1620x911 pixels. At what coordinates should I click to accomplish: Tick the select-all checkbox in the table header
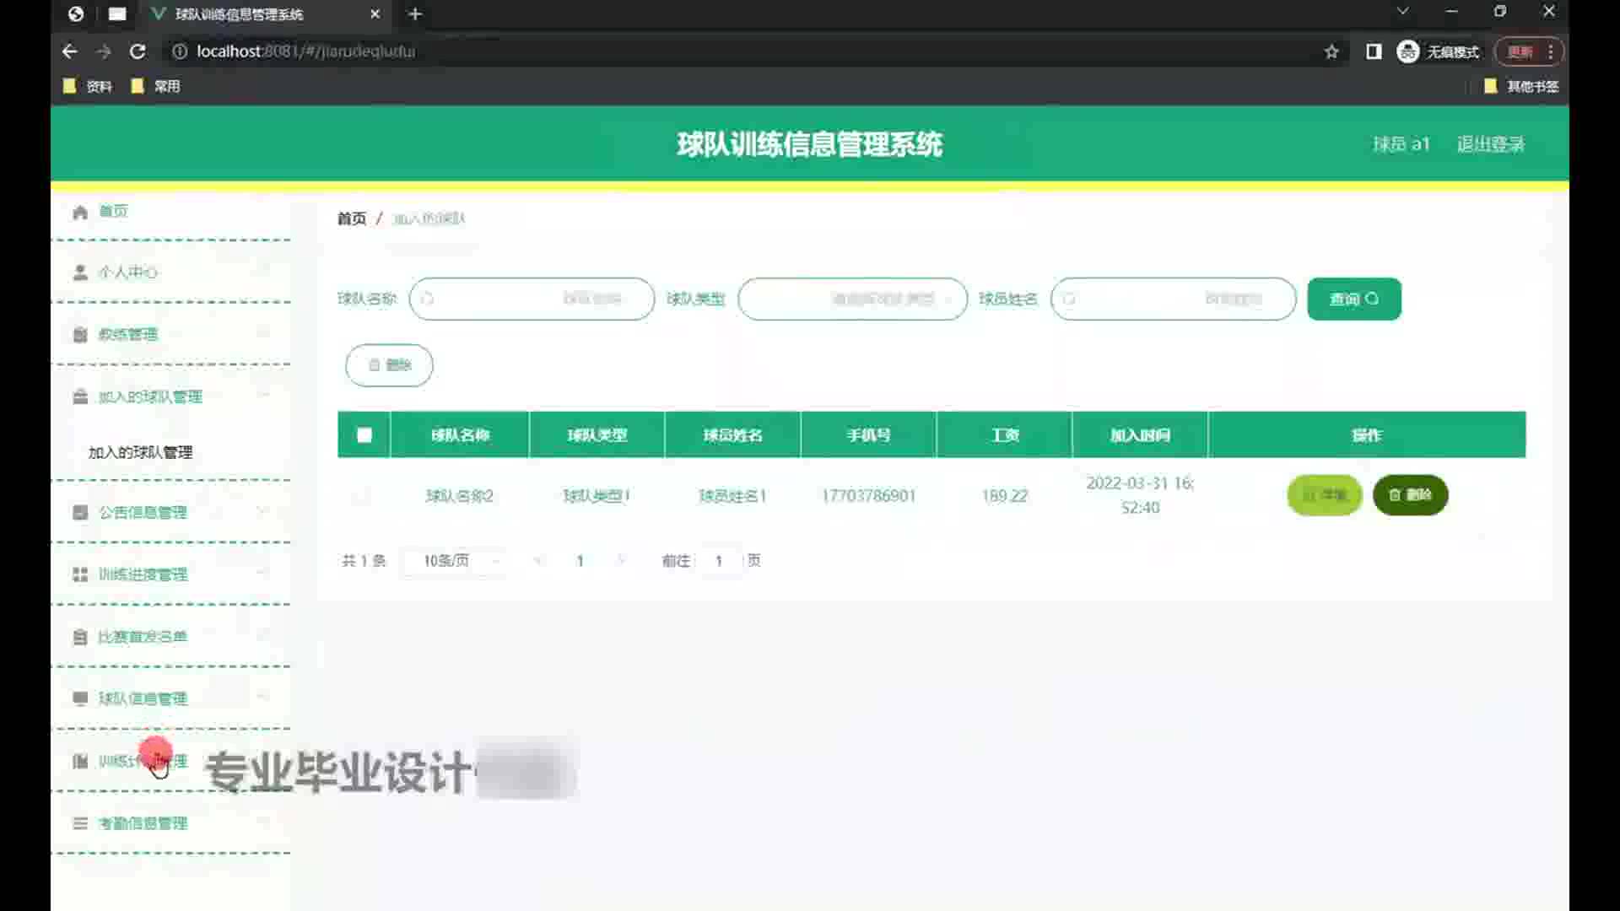coord(364,435)
